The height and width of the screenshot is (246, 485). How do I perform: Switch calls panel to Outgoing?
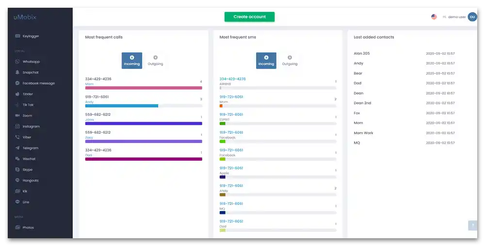click(155, 61)
